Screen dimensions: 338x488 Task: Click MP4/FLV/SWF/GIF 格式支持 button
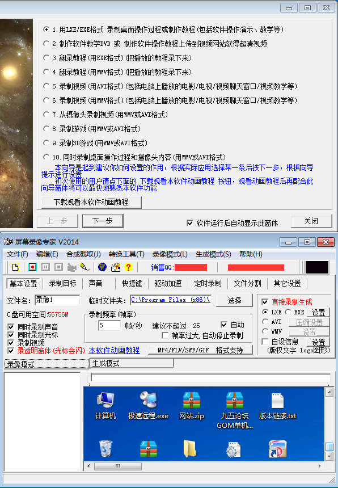[x=201, y=350]
